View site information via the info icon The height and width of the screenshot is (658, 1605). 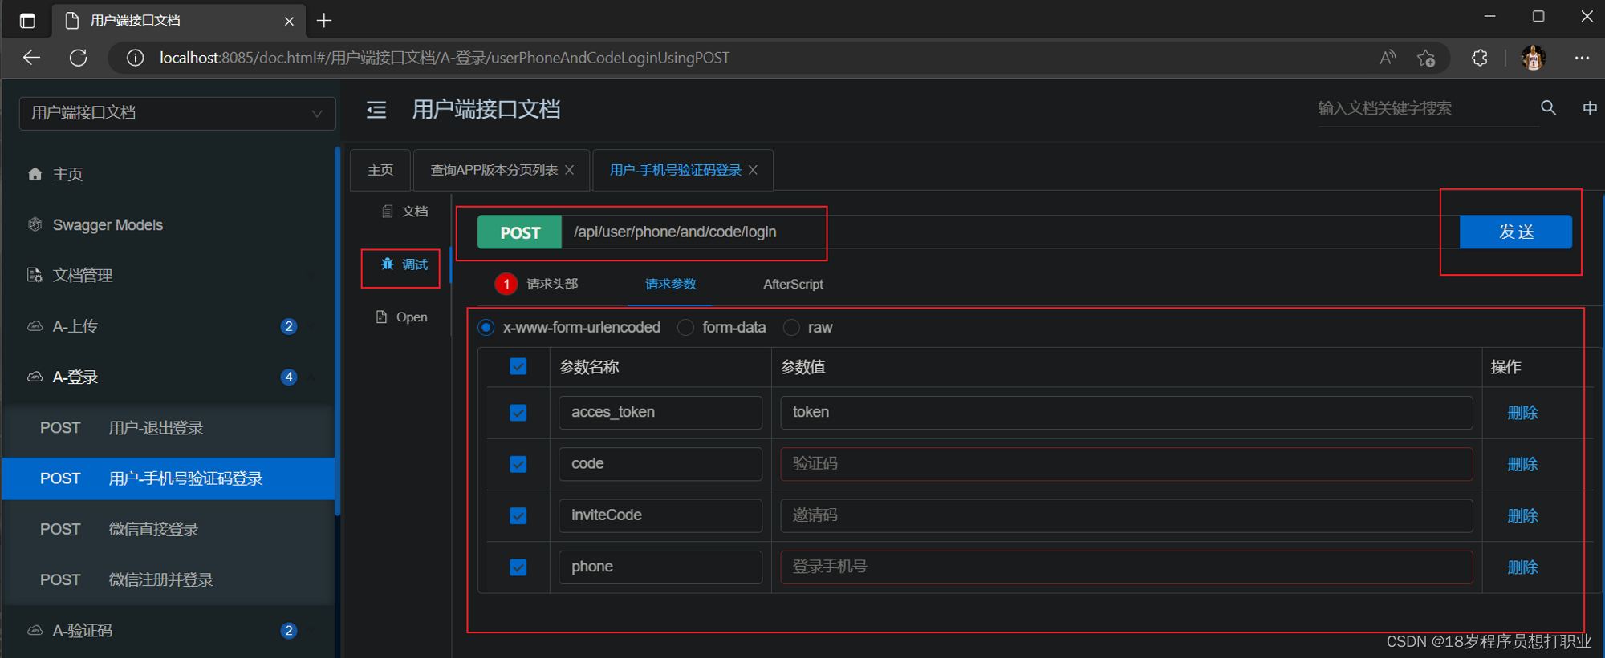pos(135,58)
